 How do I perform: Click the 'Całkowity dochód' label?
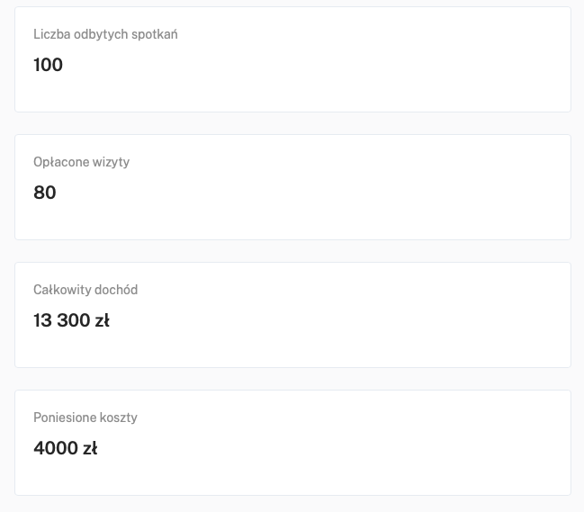click(85, 290)
